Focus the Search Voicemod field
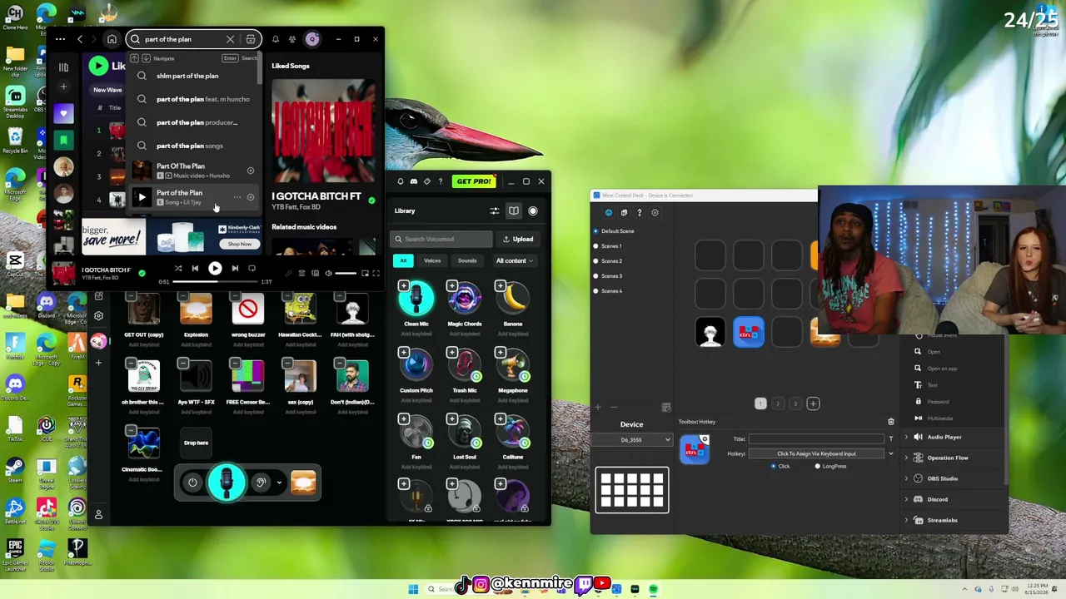 (441, 240)
